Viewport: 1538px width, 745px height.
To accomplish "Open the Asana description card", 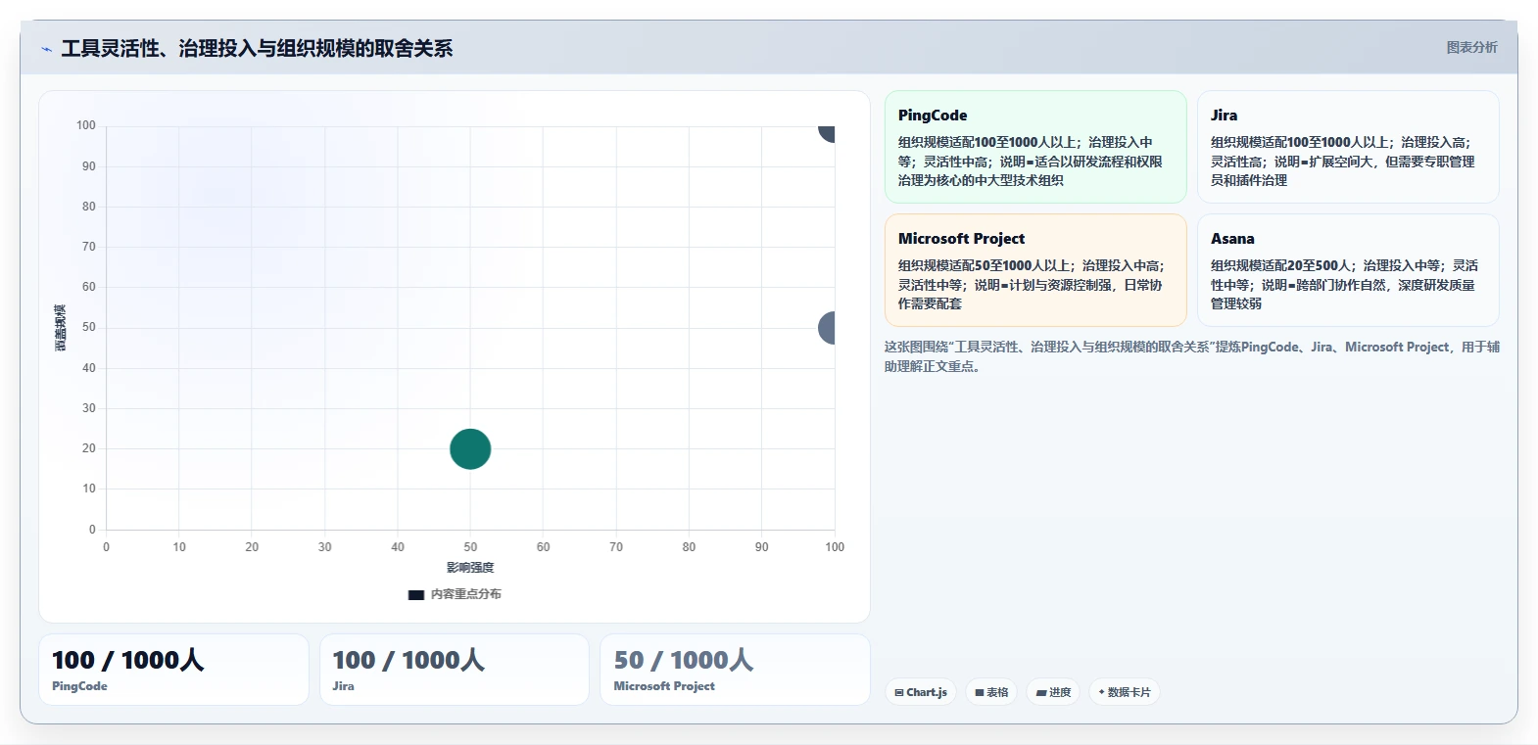I will coord(1348,270).
